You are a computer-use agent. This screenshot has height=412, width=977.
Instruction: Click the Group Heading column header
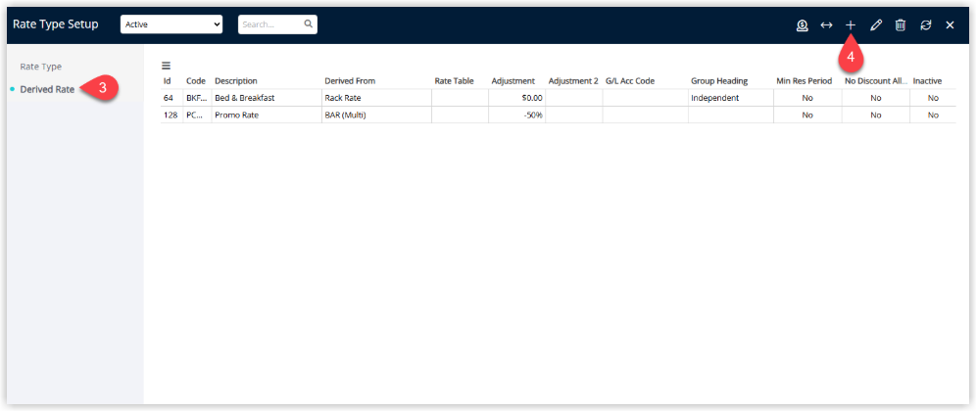click(719, 81)
